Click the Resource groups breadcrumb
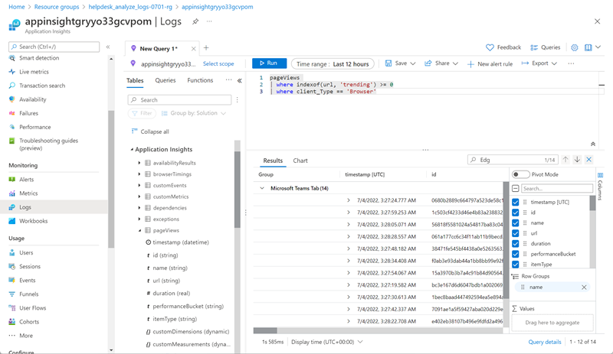 57,7
